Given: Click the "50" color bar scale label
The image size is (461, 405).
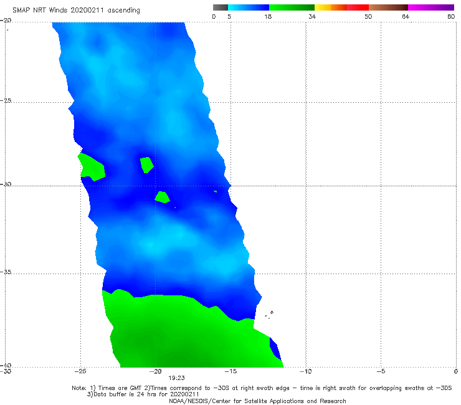Looking at the screenshot, I should (x=368, y=17).
